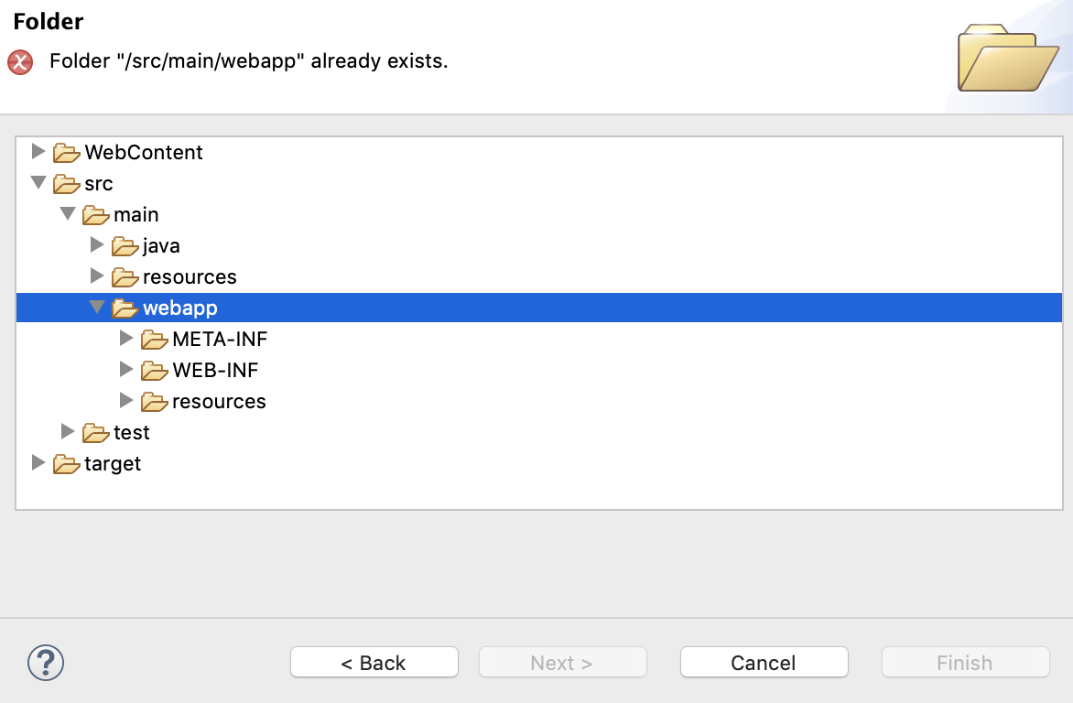Expand the WebContent folder
Image resolution: width=1073 pixels, height=703 pixels.
tap(38, 151)
